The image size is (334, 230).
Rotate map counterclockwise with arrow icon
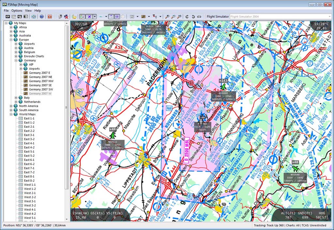(193, 17)
